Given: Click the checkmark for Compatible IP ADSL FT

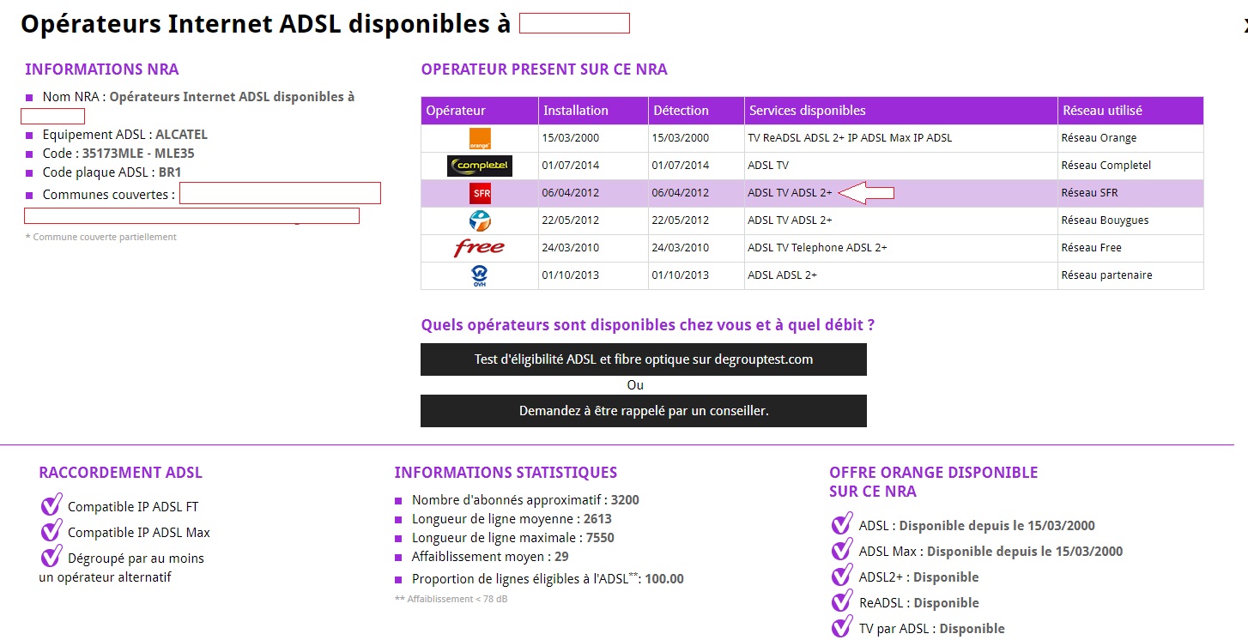Looking at the screenshot, I should point(51,504).
